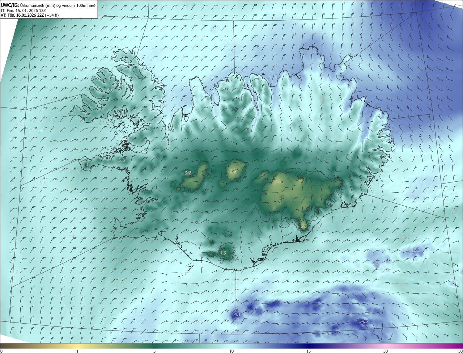Click the 15 tick on the color scale
463x354 pixels.
tap(309, 351)
